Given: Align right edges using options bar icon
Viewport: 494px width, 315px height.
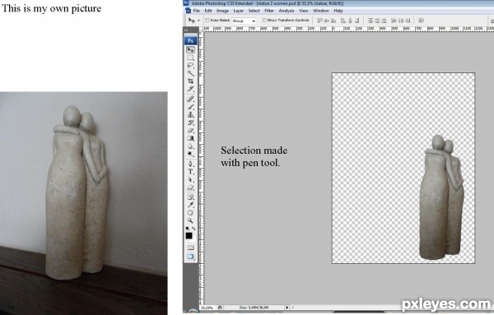Looking at the screenshot, I should click(x=357, y=21).
